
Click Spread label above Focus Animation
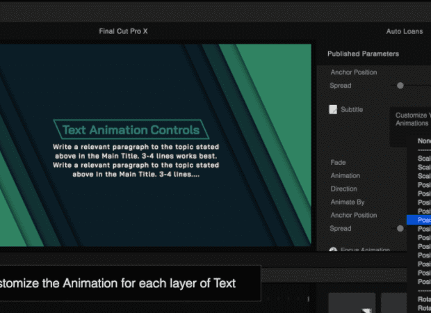click(x=341, y=228)
